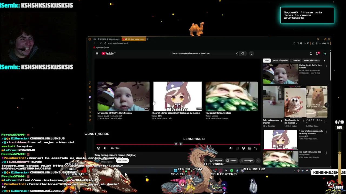This screenshot has width=346, height=194.
Task: Open the Windows Start menu
Action: click(175, 170)
